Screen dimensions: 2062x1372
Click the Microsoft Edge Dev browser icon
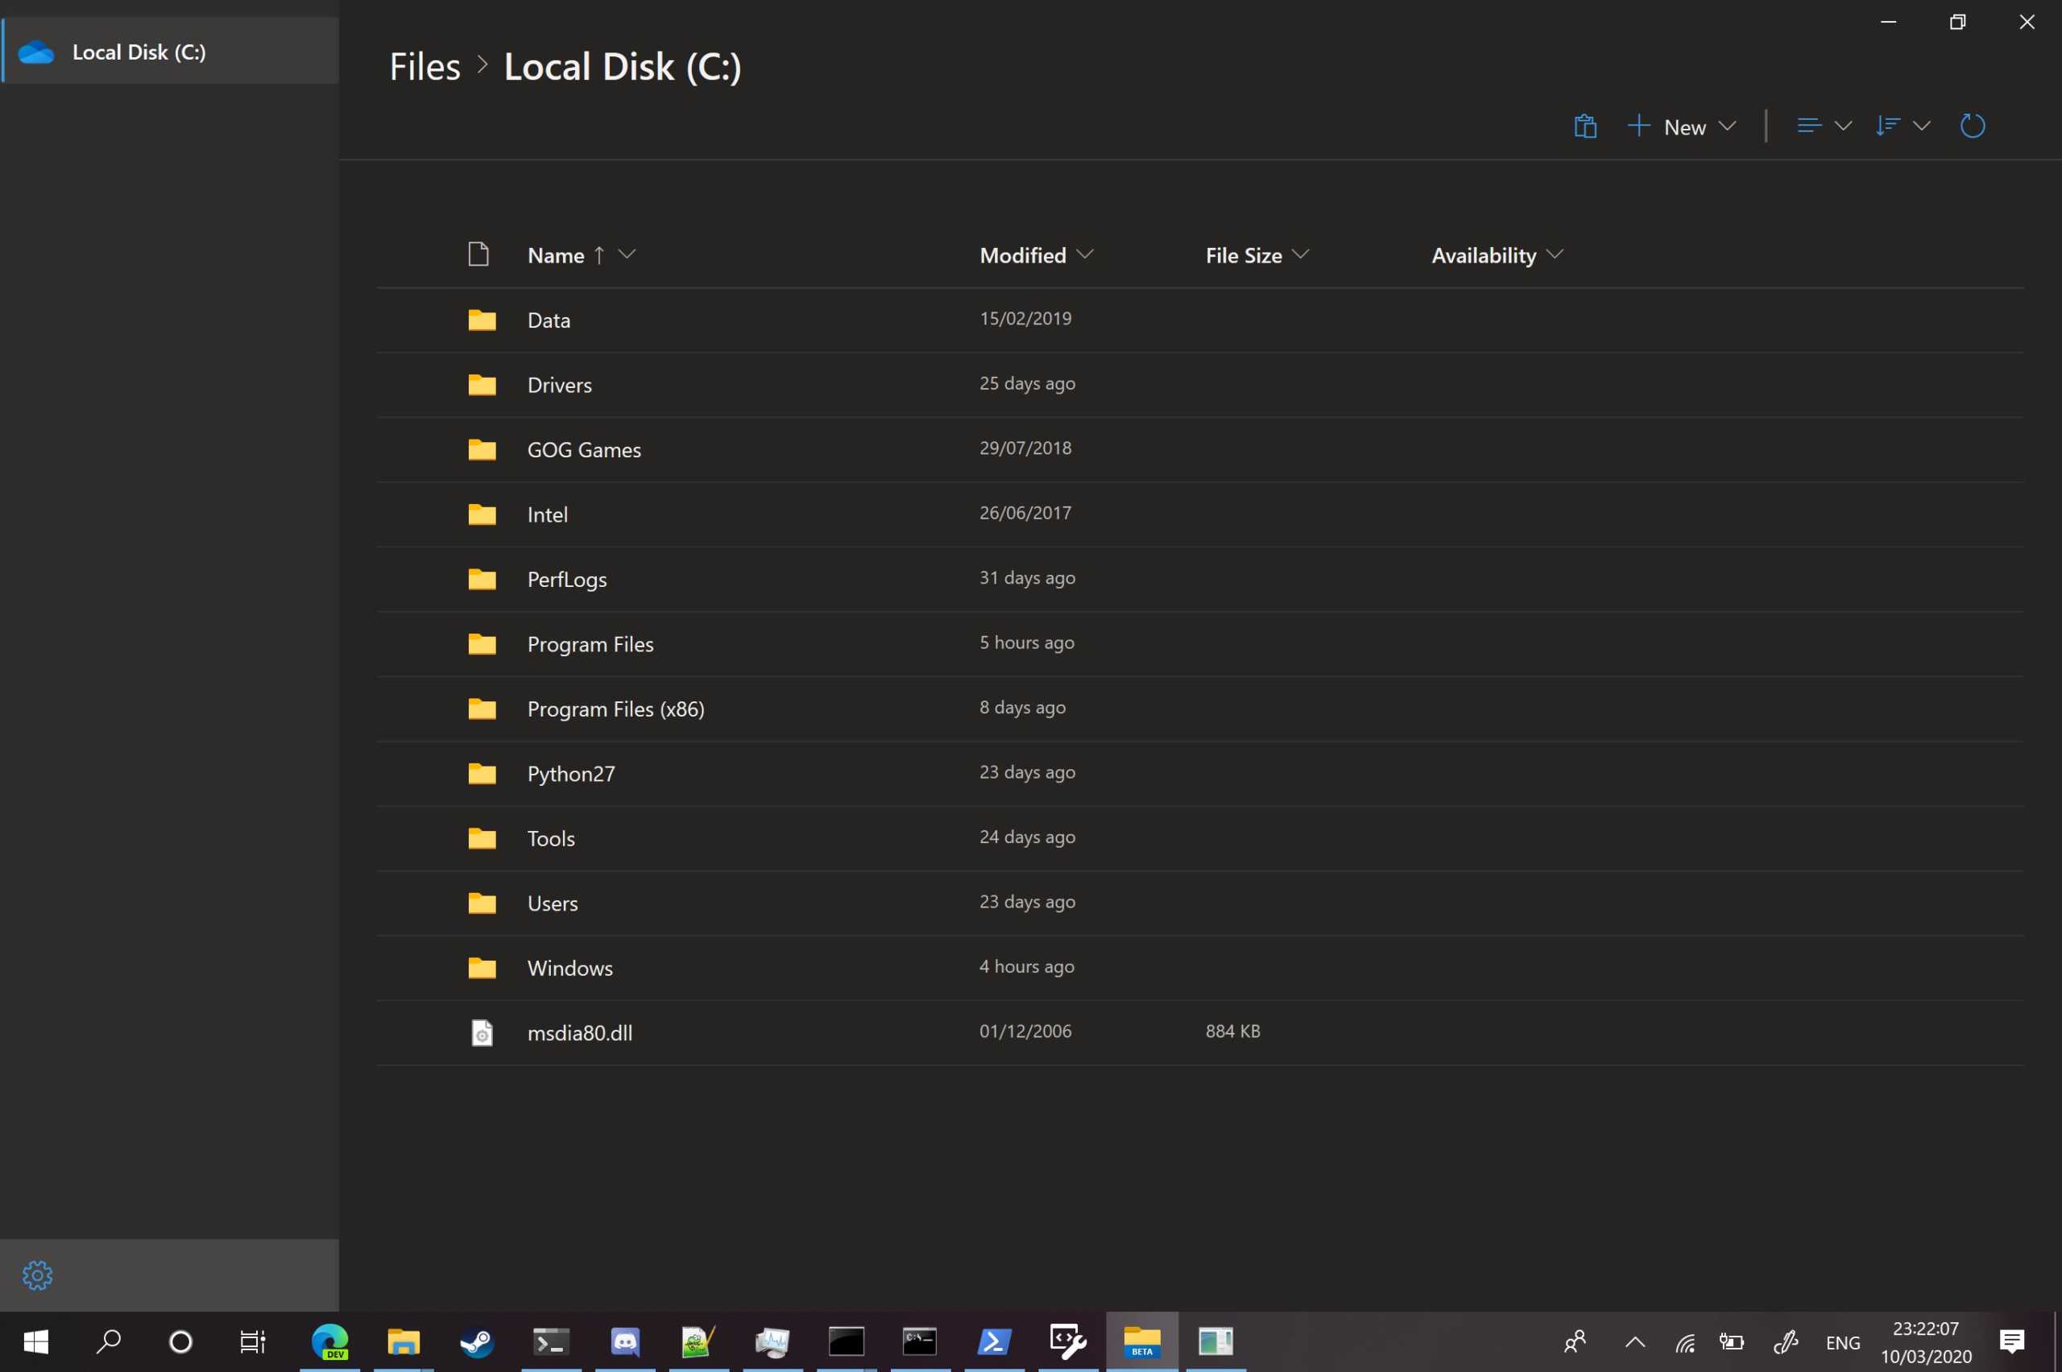pyautogui.click(x=329, y=1340)
